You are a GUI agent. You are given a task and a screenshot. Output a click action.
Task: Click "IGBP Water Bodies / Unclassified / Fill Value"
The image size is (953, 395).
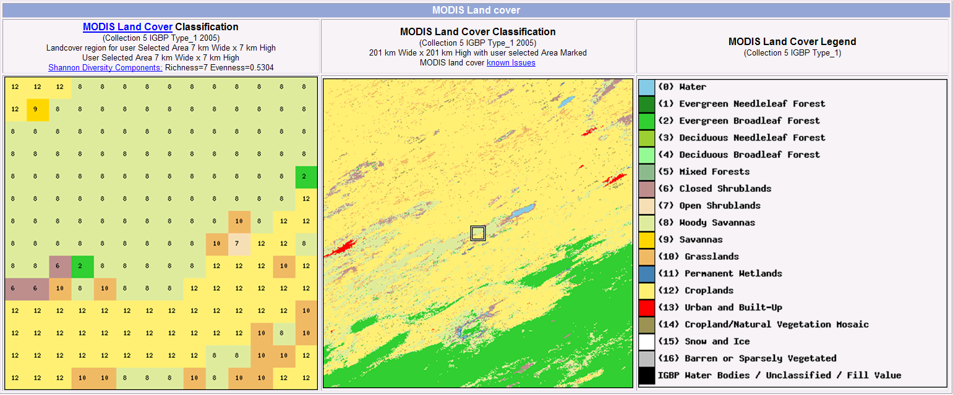[x=779, y=375]
